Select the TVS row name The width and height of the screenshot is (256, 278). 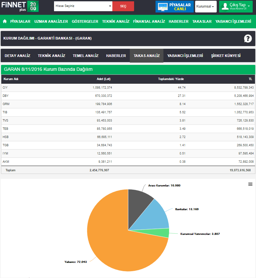pyautogui.click(x=5, y=121)
